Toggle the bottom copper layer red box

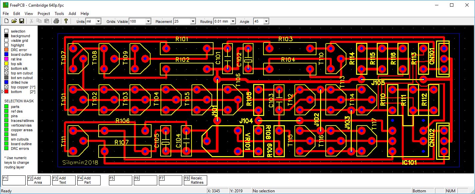pyautogui.click(x=6, y=92)
